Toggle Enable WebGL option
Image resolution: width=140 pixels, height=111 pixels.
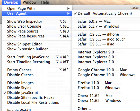click(37, 109)
